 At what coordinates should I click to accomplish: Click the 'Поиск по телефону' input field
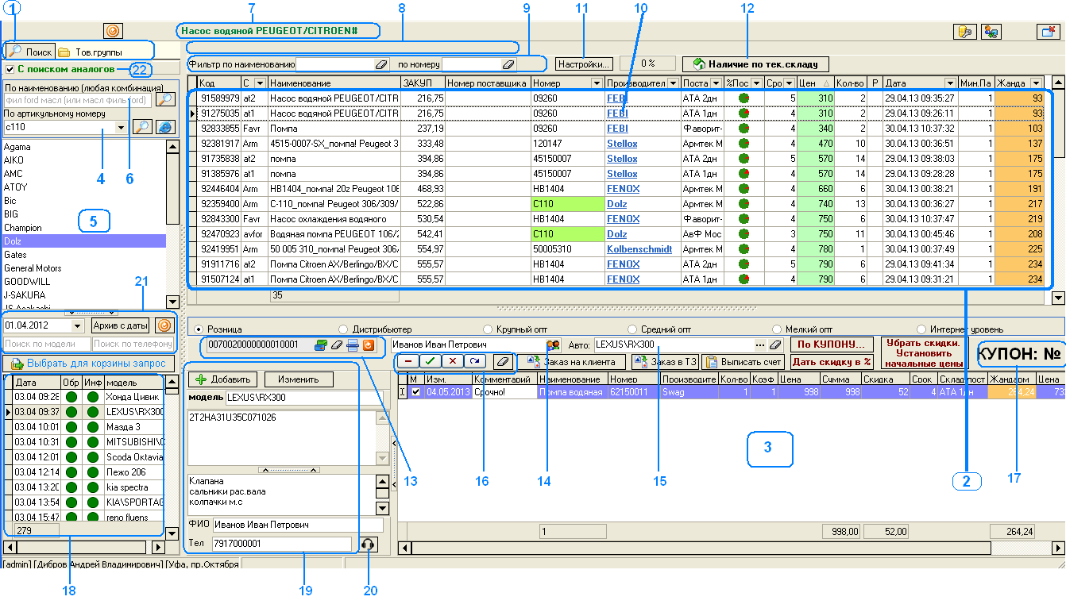click(x=133, y=344)
